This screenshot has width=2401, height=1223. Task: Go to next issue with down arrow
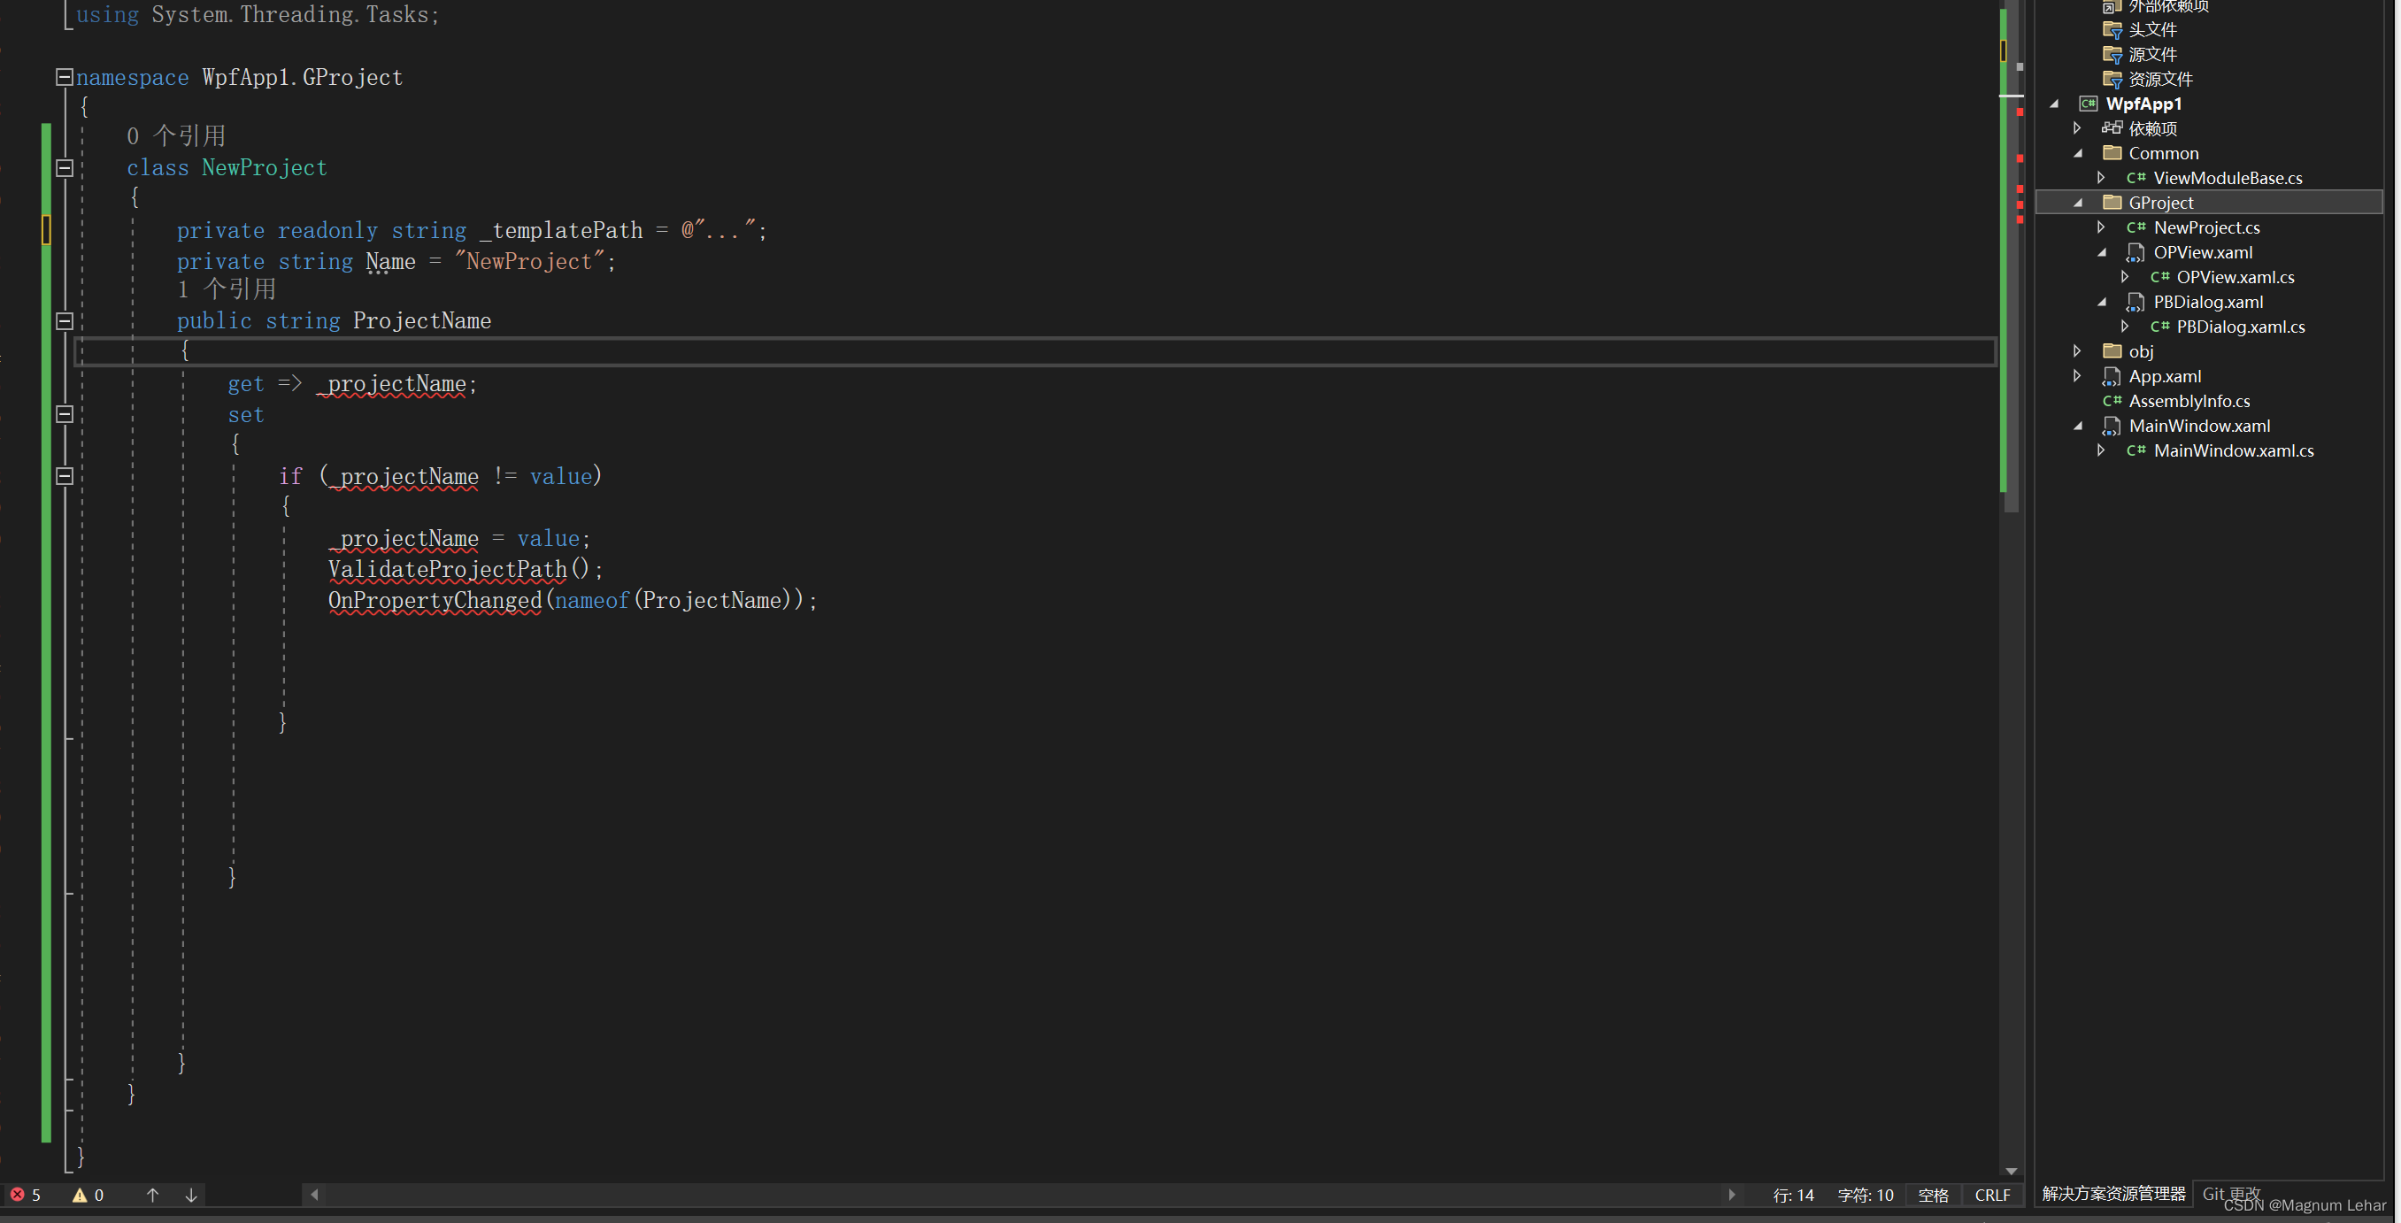pyautogui.click(x=191, y=1194)
